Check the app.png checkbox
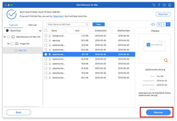Image resolution: width=177 pixels, height=121 pixels. [46, 40]
